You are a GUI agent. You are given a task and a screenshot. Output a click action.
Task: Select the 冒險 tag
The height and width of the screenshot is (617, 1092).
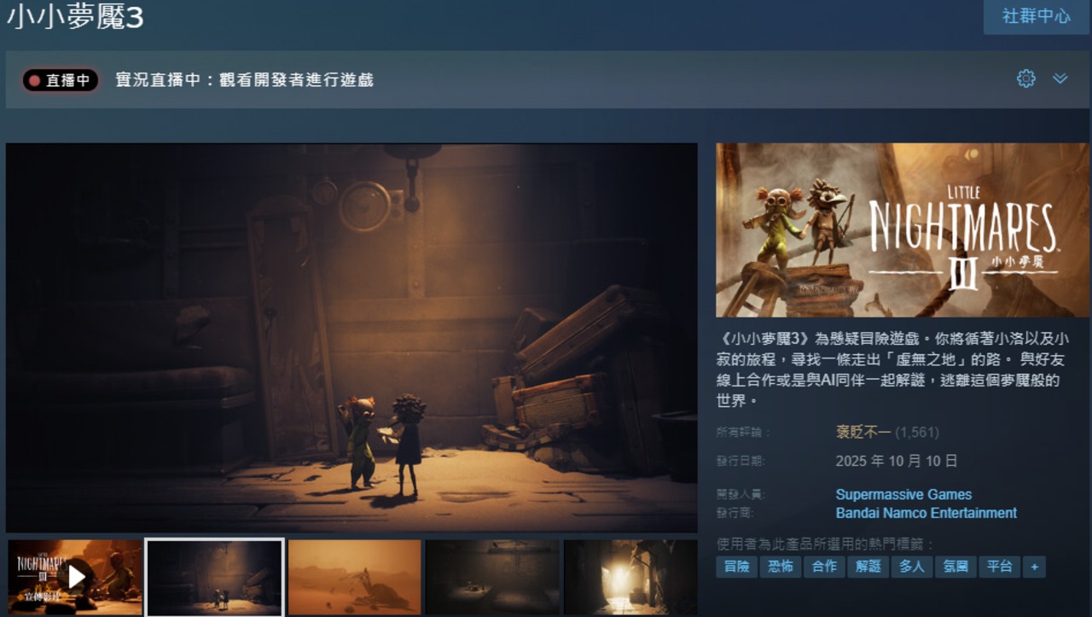click(x=736, y=567)
